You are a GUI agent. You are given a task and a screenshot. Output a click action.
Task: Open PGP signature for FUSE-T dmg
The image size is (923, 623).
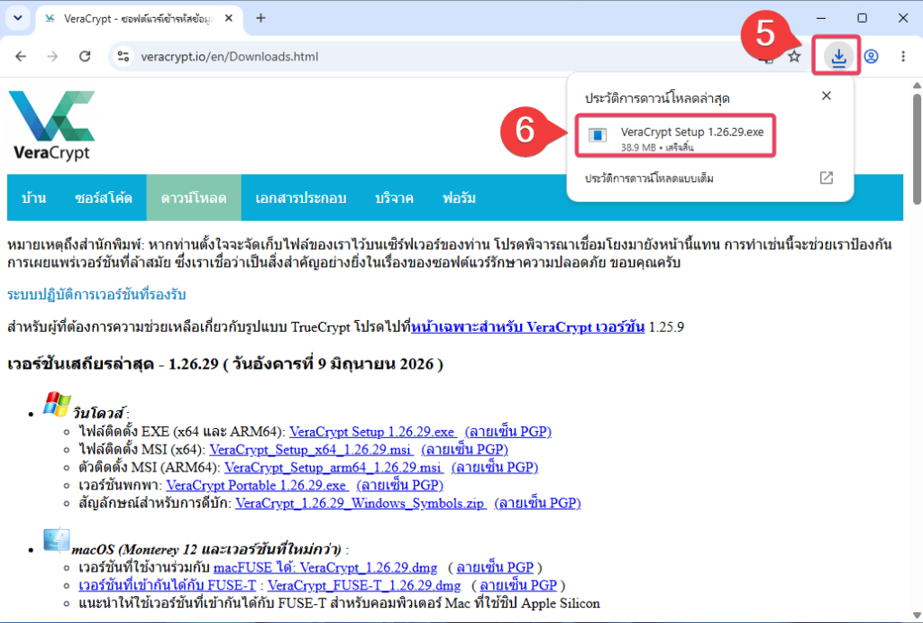(518, 585)
